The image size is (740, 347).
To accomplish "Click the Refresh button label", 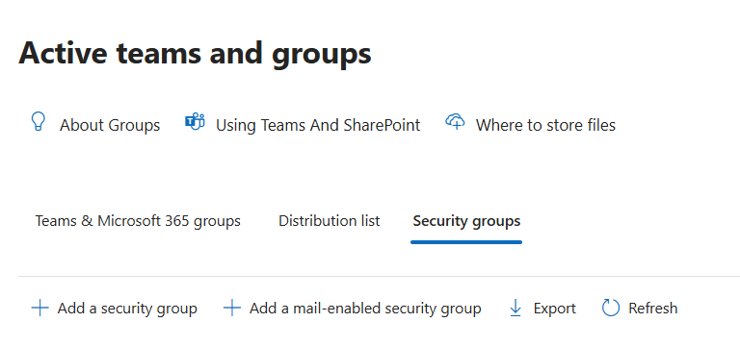I will coord(652,309).
